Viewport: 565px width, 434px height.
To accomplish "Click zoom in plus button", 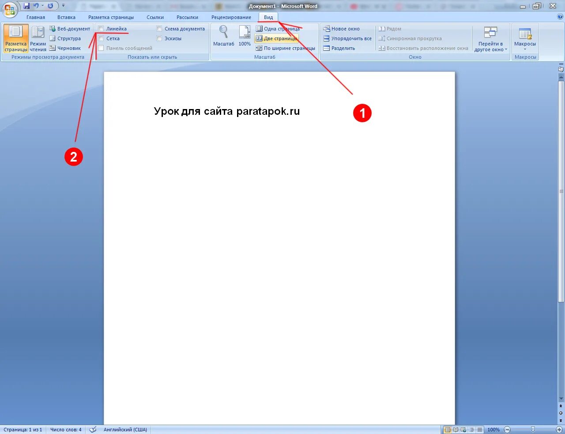I will (x=559, y=430).
